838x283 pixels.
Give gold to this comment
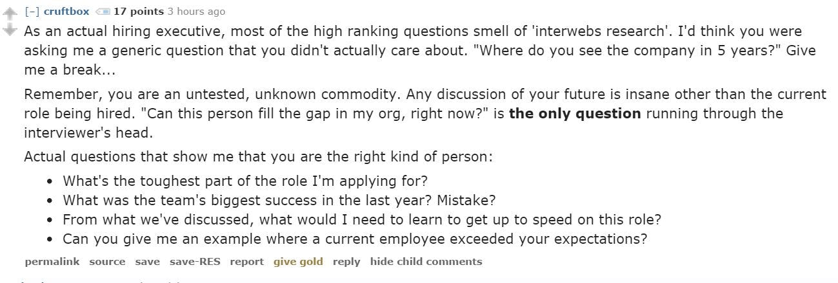coord(298,262)
